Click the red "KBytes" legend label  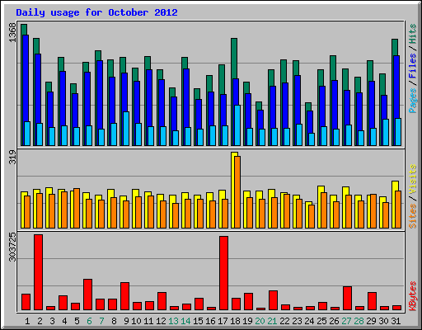[x=413, y=296]
